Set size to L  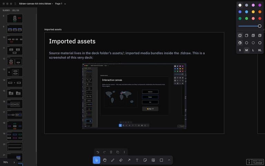(x=253, y=50)
